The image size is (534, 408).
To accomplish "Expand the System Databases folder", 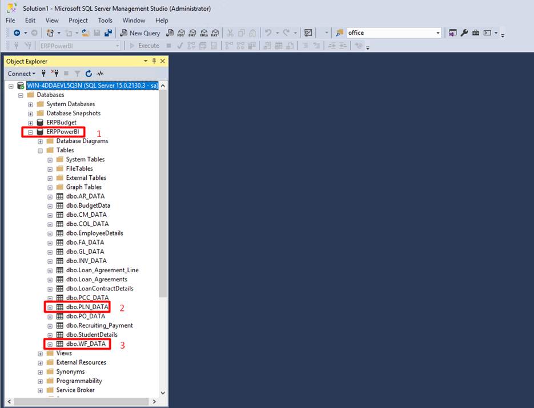I will pos(30,104).
